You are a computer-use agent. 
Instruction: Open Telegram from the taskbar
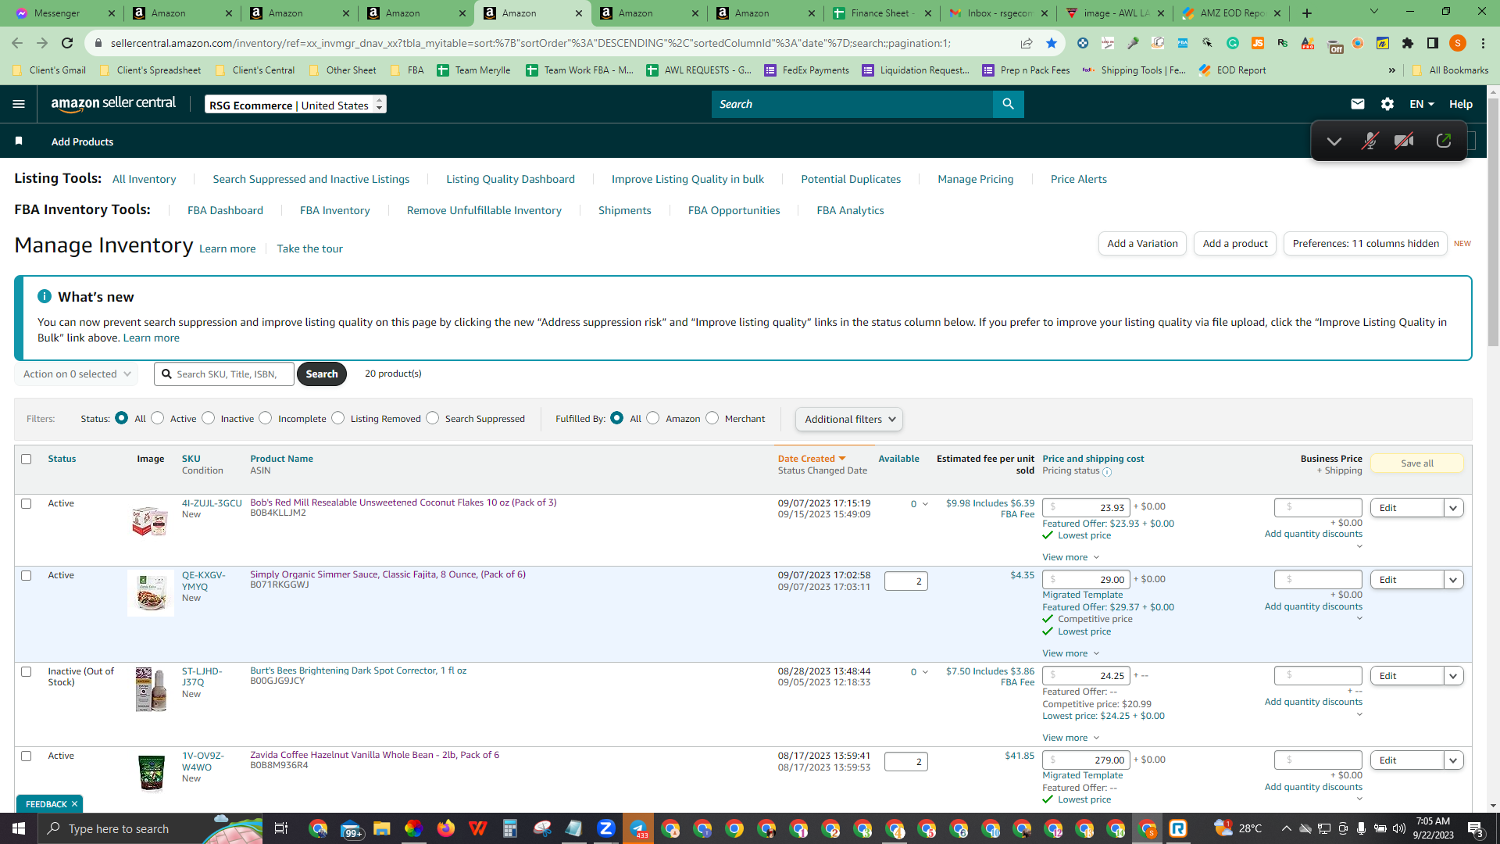click(x=638, y=828)
